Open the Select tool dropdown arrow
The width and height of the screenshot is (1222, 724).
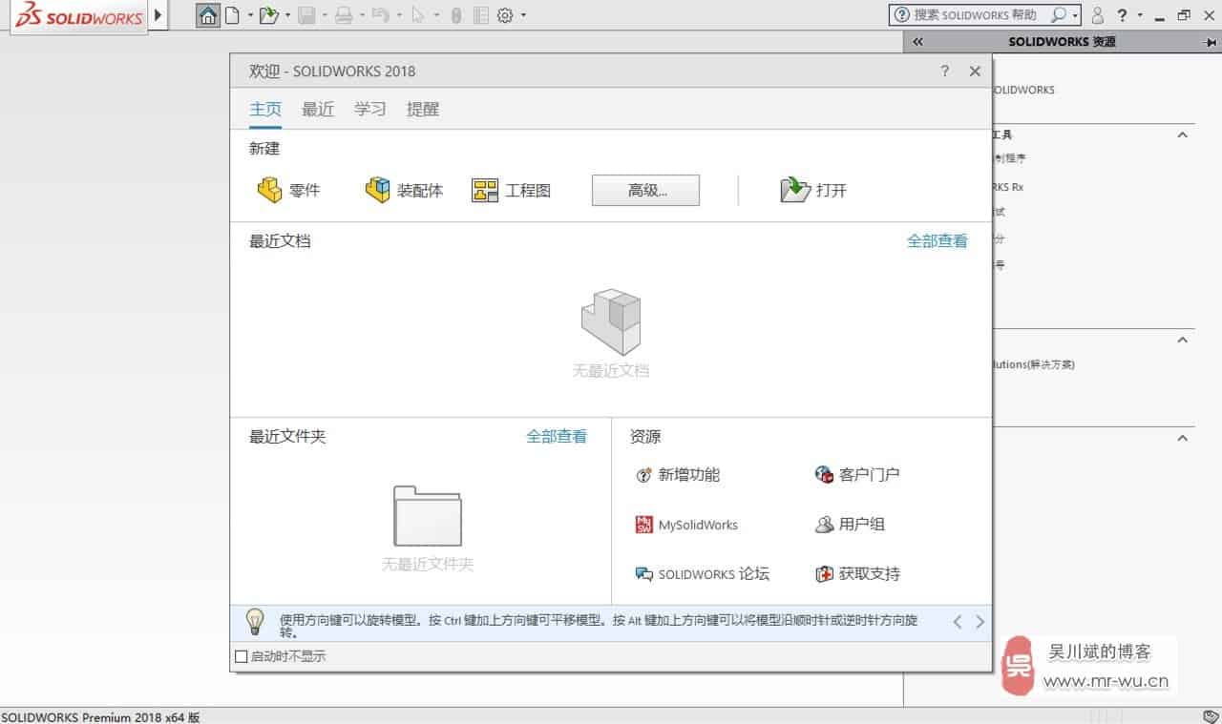tap(436, 15)
